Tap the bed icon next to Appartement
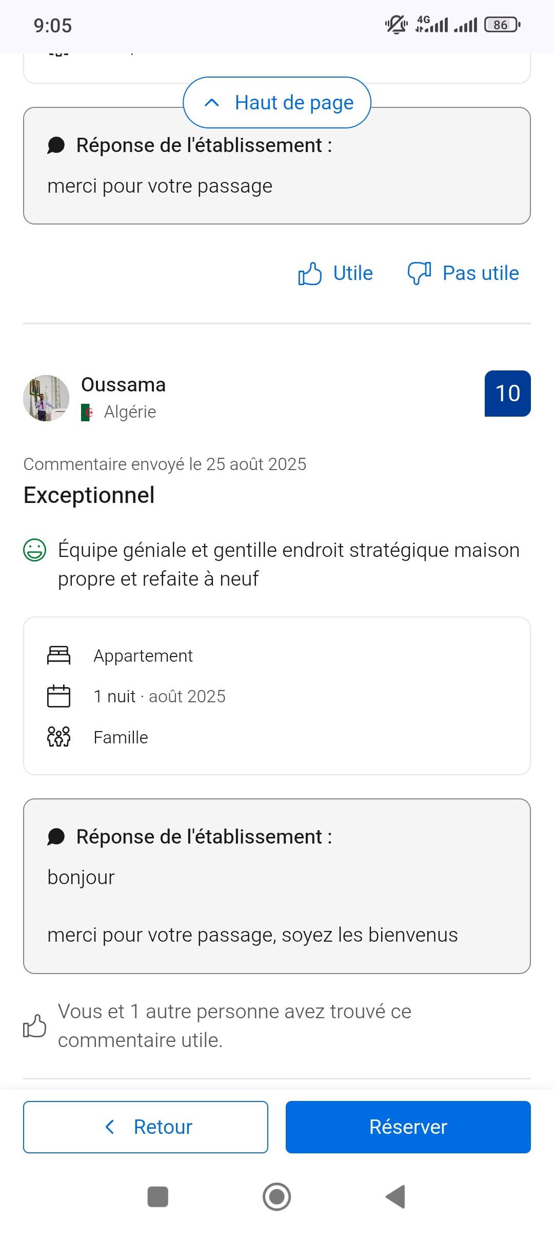Screen dimensions: 554x1233 [x=58, y=656]
